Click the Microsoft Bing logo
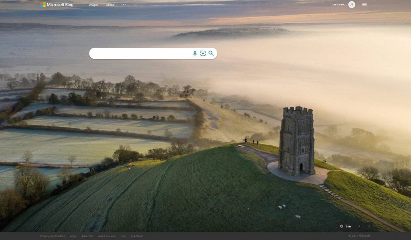Image resolution: width=411 pixels, height=240 pixels. pyautogui.click(x=57, y=5)
